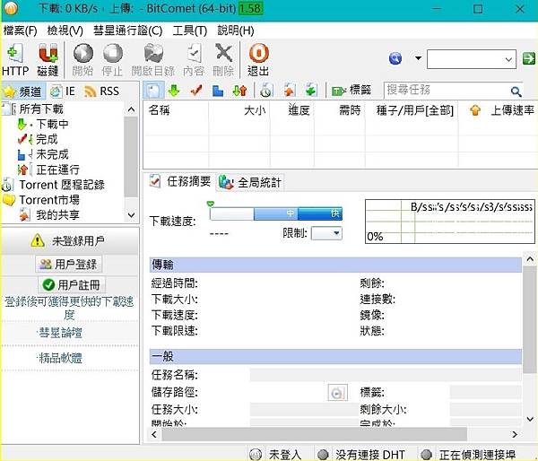The width and height of the screenshot is (538, 461).
Task: Click the 用戶註冊 button
Action: click(x=72, y=284)
